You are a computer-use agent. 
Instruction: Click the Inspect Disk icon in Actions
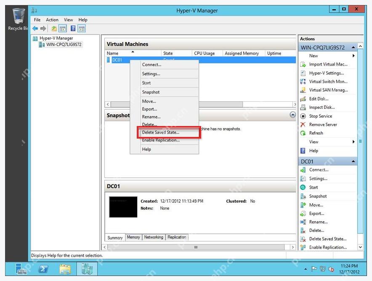(303, 107)
